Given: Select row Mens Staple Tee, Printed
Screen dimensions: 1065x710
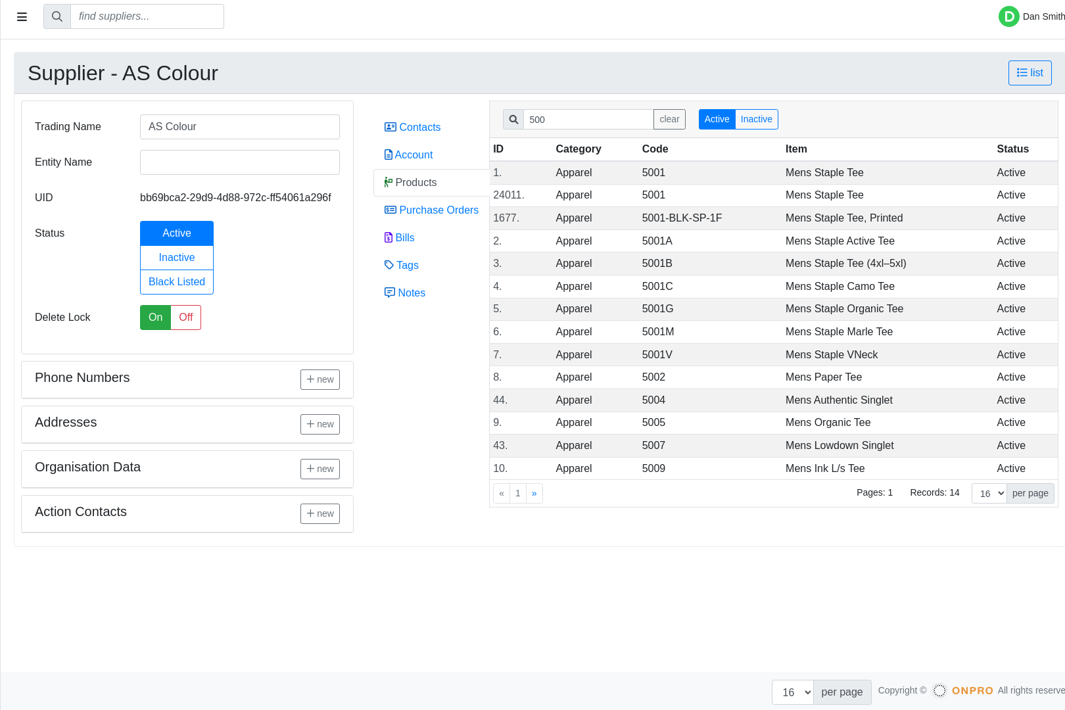Looking at the screenshot, I should (x=774, y=218).
